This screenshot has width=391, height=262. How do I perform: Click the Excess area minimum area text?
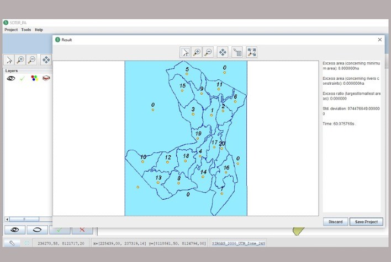[x=351, y=65]
